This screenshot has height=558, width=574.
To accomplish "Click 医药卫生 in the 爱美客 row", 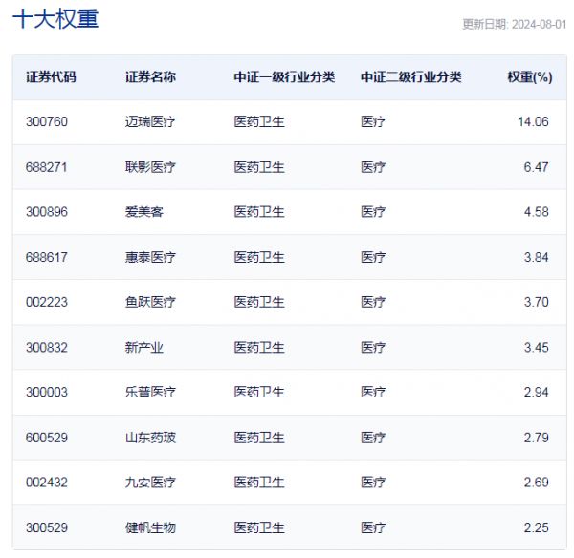I will tap(259, 212).
